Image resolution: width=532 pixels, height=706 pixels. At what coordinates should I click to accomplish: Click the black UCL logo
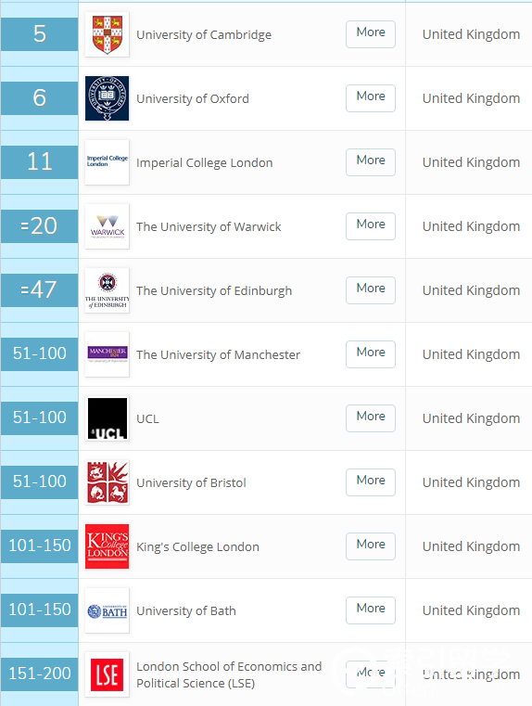tap(107, 418)
